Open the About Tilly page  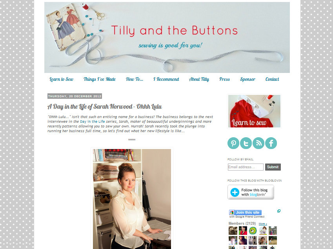pos(199,79)
